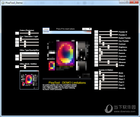The width and height of the screenshot is (140, 117).
Task: Click the Steps X value box
Action: point(96,76)
